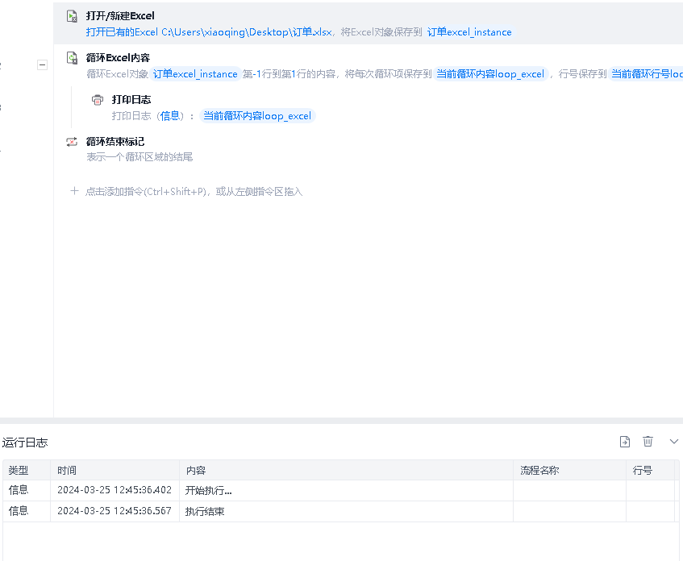This screenshot has width=683, height=561.
Task: Click the 当前循环行号 variable tag
Action: click(646, 74)
